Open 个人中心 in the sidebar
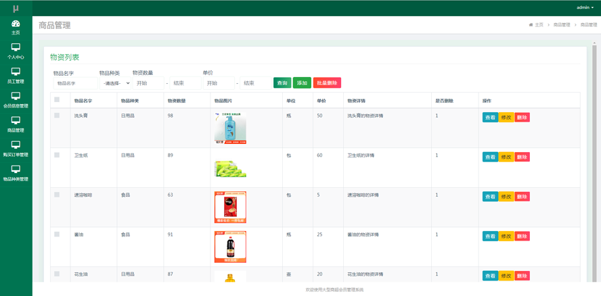This screenshot has width=601, height=296. point(16,51)
